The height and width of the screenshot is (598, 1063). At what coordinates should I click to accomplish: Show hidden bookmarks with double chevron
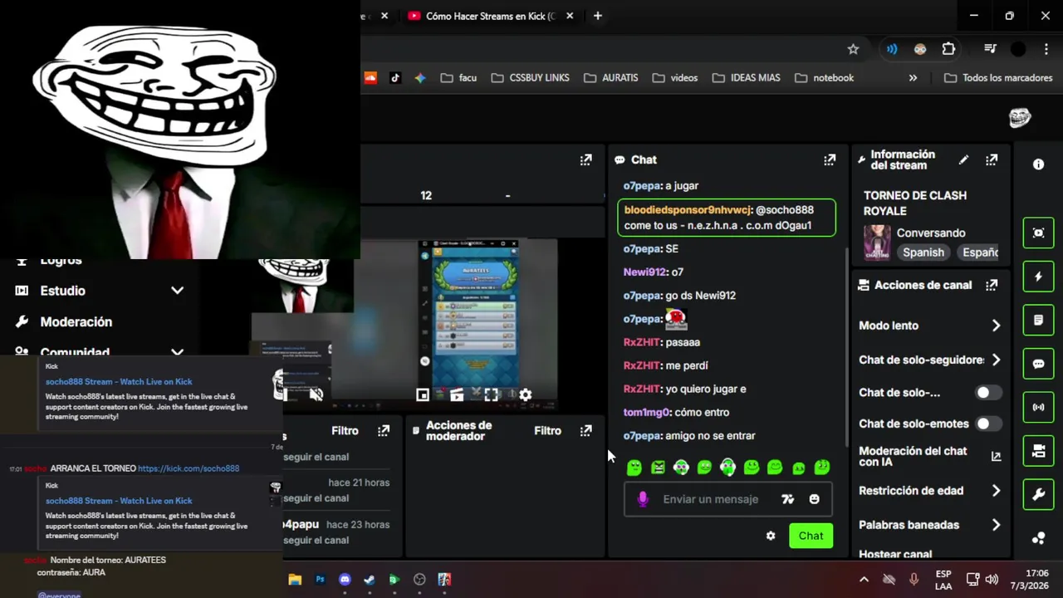[913, 77]
